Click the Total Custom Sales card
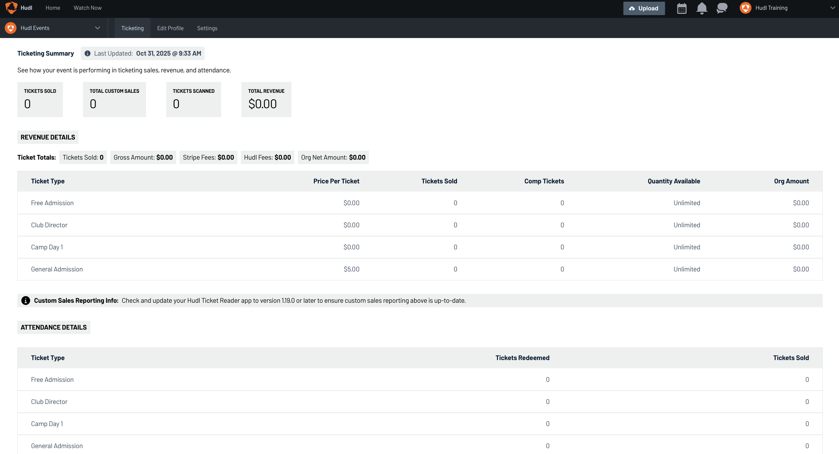 pyautogui.click(x=114, y=99)
